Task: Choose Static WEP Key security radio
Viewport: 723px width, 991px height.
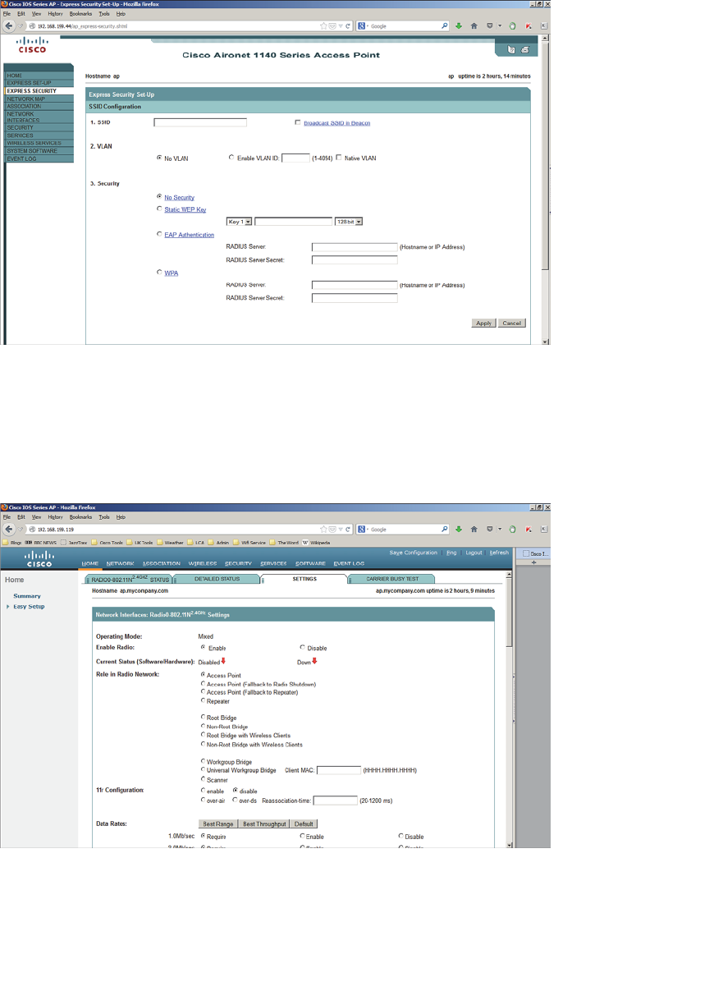Action: (x=159, y=209)
